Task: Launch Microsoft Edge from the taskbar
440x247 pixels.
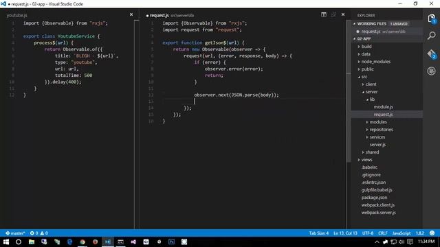Action: click(69, 242)
